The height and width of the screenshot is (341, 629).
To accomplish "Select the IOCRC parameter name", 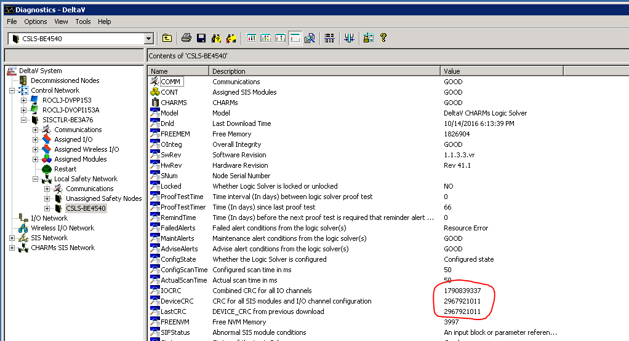I will pos(171,291).
